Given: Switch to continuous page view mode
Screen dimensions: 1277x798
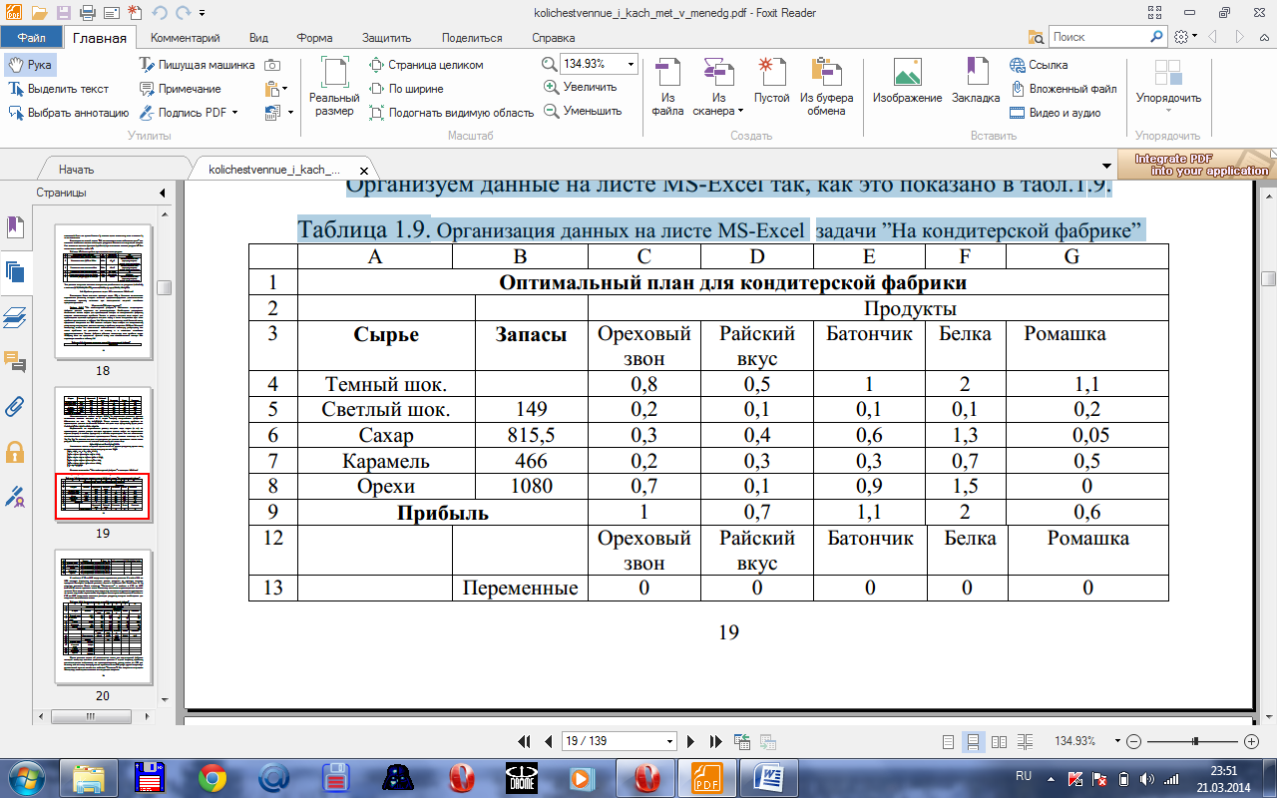Looking at the screenshot, I should (975, 741).
